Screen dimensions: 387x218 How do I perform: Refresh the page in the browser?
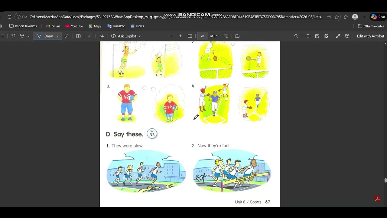[9, 17]
